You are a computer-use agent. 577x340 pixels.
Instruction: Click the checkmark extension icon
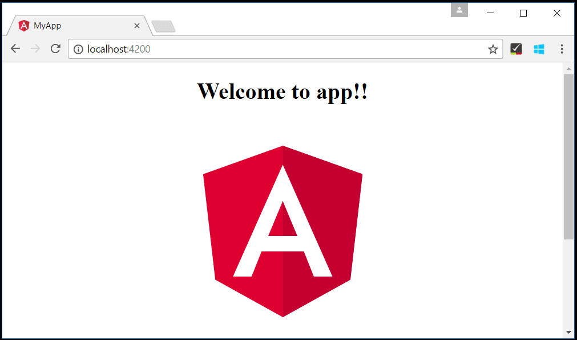[x=516, y=49]
